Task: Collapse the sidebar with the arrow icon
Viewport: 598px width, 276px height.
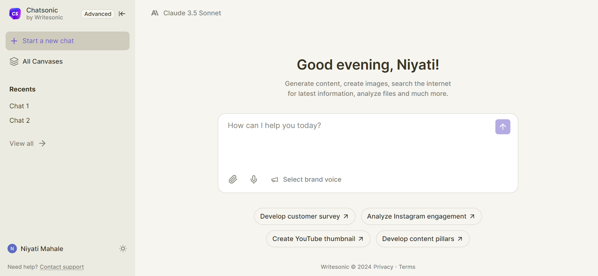Action: (x=122, y=14)
